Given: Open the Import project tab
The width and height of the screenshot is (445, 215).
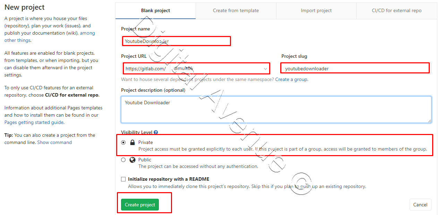Looking at the screenshot, I should 316,10.
